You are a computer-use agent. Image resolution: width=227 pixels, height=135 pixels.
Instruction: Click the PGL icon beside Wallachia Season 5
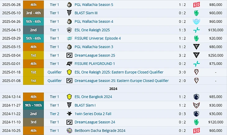click(x=69, y=5)
